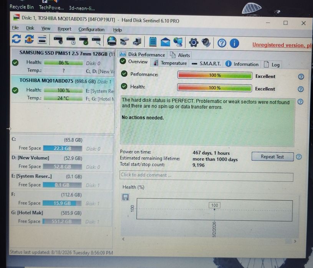The image size is (313, 268).
Task: Click the disk with magnifier toolbar icon
Action: point(96,41)
